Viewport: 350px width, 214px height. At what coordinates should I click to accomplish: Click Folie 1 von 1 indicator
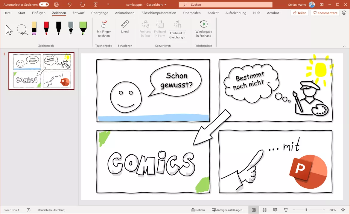(11, 210)
